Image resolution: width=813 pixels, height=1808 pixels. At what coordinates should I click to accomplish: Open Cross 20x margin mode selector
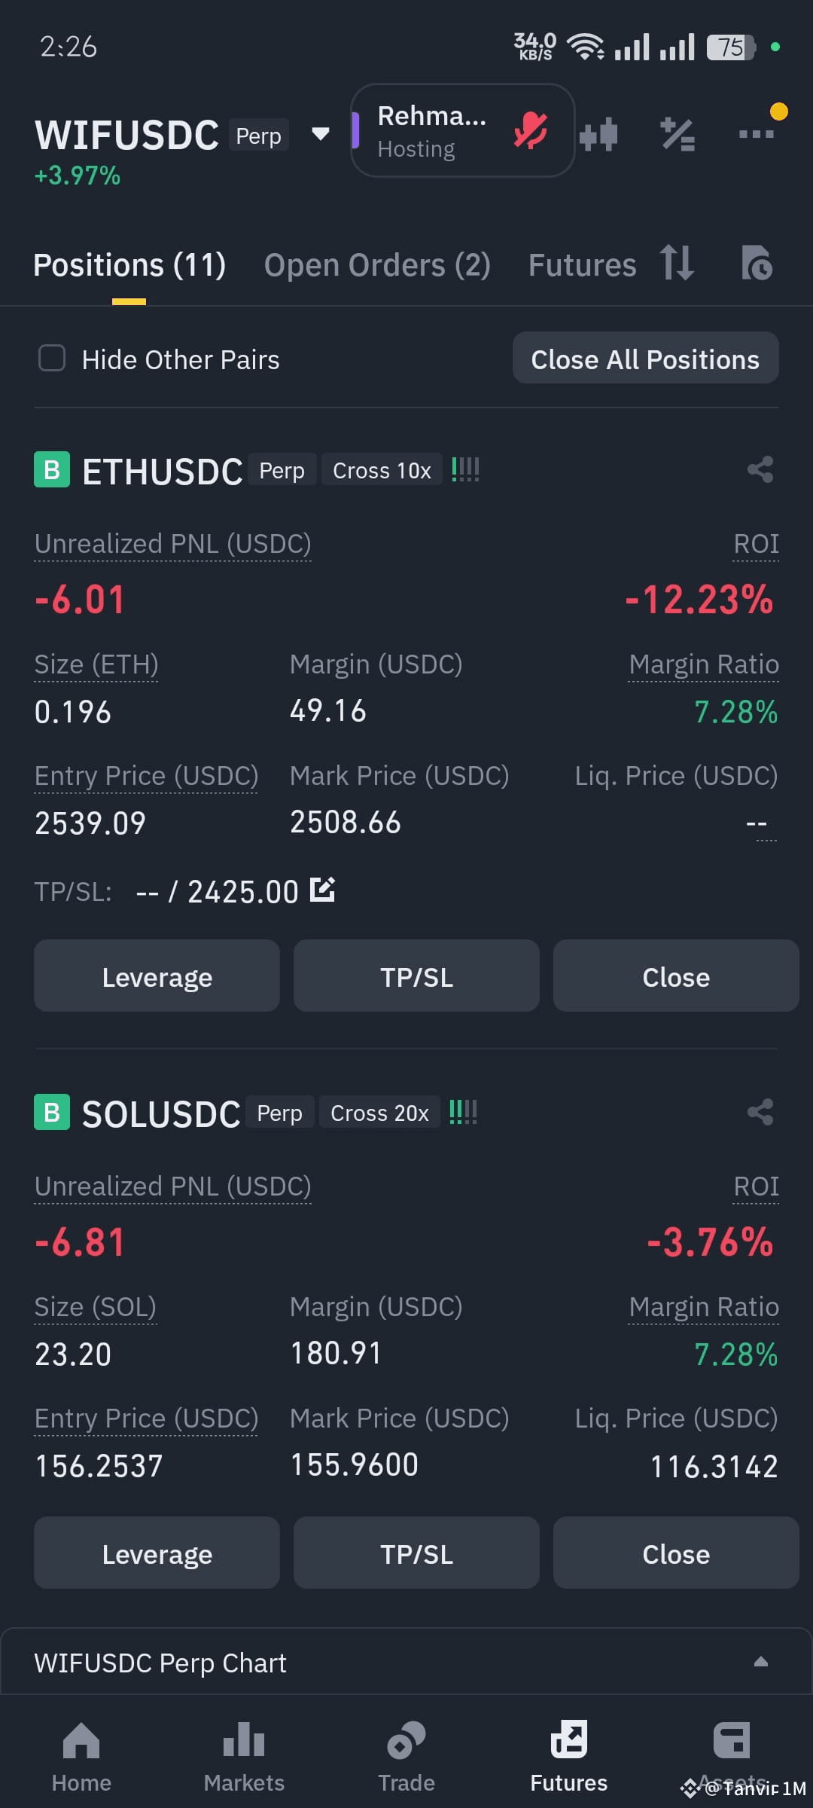coord(379,1113)
